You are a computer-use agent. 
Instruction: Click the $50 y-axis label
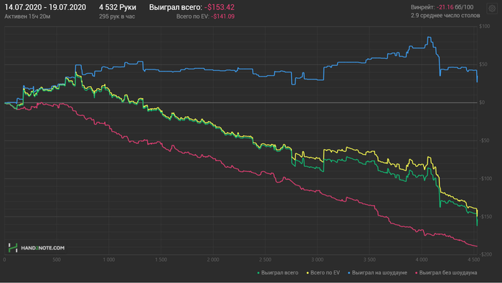point(483,64)
